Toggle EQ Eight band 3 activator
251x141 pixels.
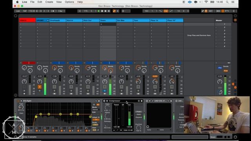point(45,131)
